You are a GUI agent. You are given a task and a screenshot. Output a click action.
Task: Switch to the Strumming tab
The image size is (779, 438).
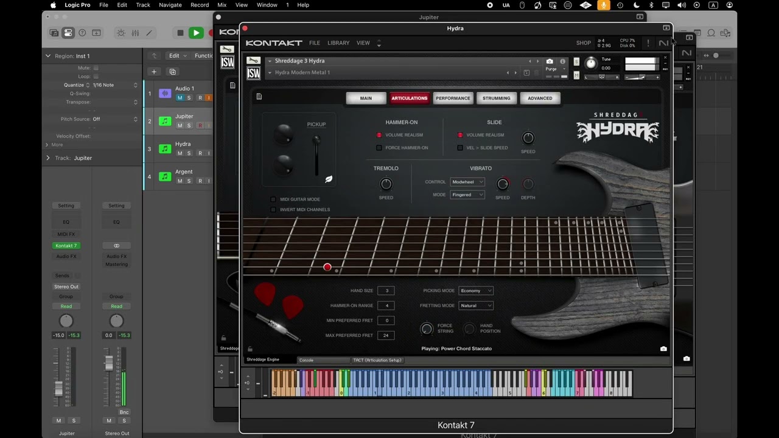(497, 98)
